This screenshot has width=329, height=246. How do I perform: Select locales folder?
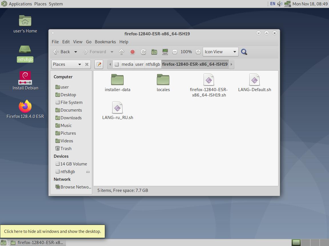tap(163, 83)
